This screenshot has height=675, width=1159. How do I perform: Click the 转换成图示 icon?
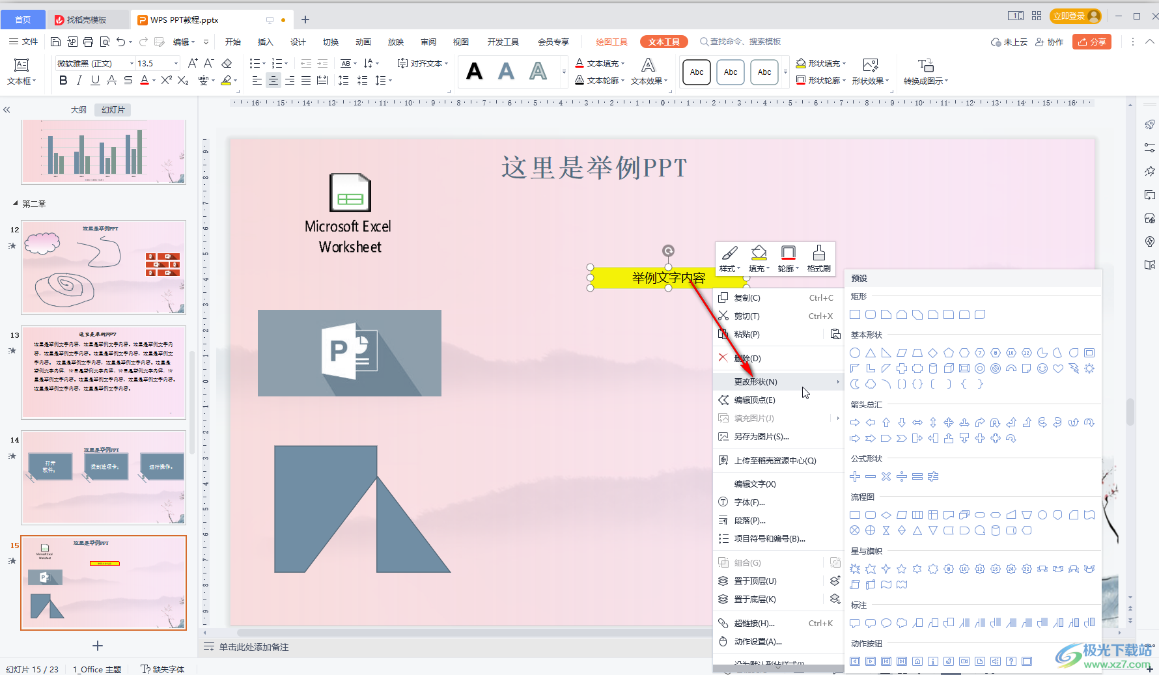pos(926,66)
